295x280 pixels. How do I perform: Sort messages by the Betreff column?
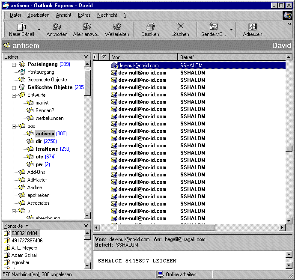(x=231, y=57)
